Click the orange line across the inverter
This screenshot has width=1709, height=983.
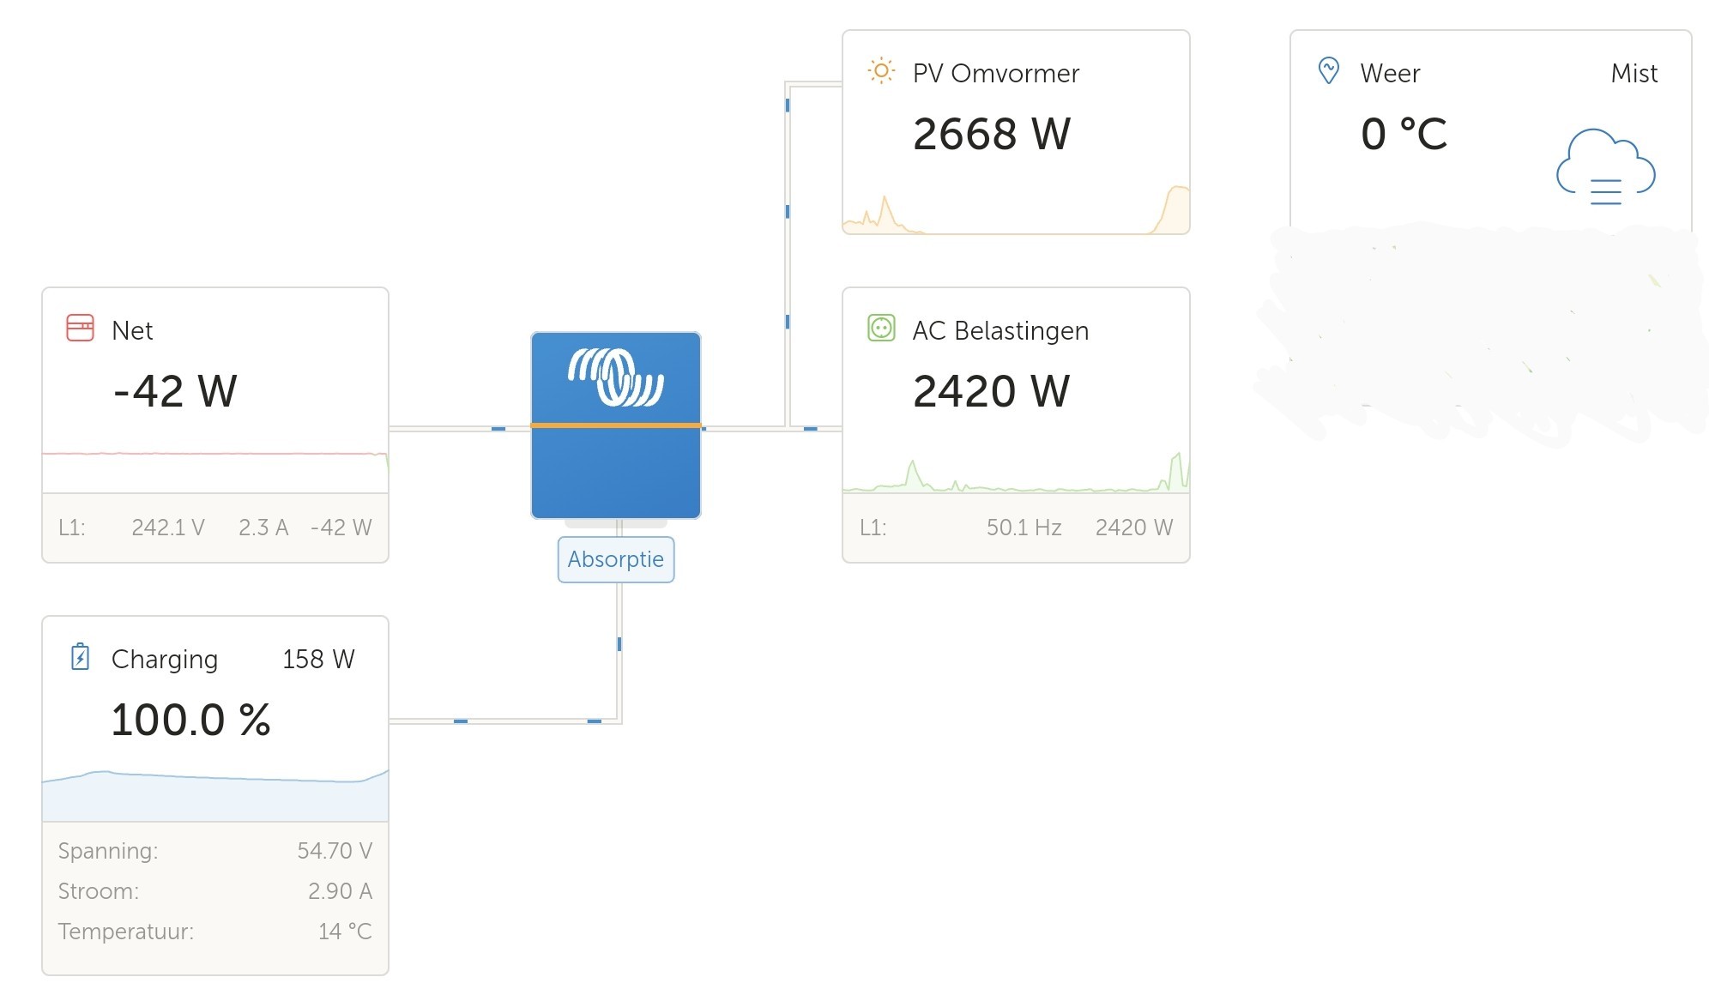pyautogui.click(x=615, y=425)
